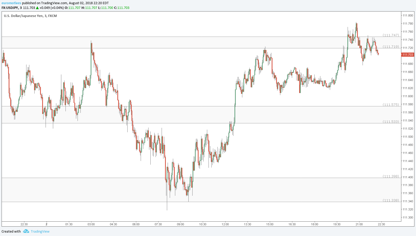
Task: Open the euromotives author link
Action: tap(11, 3)
